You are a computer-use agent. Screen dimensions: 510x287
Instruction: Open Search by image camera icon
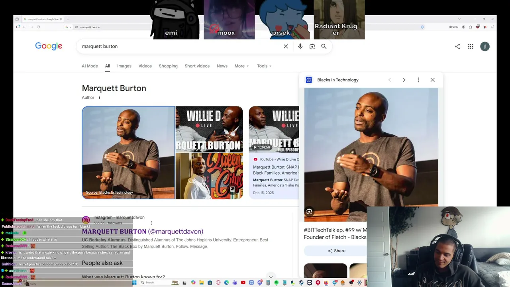pyautogui.click(x=312, y=46)
